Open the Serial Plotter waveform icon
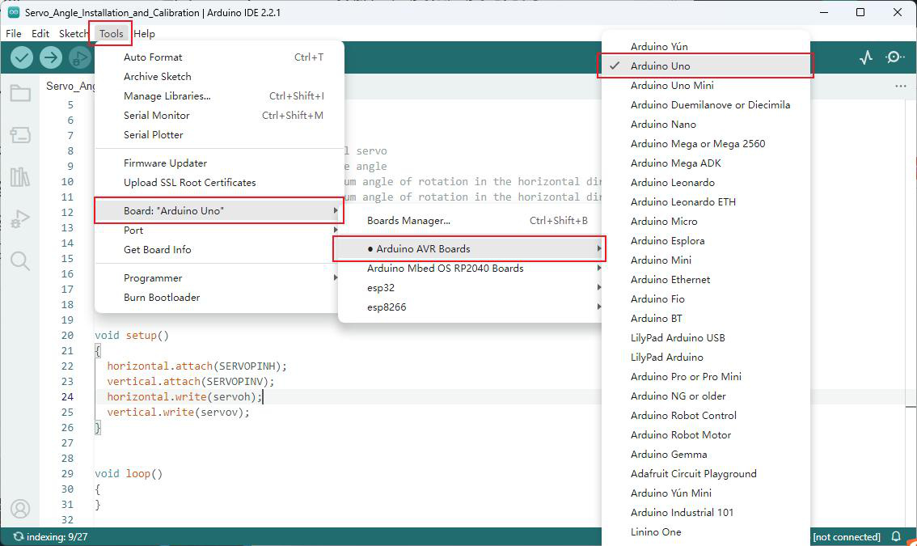The image size is (917, 546). pyautogui.click(x=866, y=57)
